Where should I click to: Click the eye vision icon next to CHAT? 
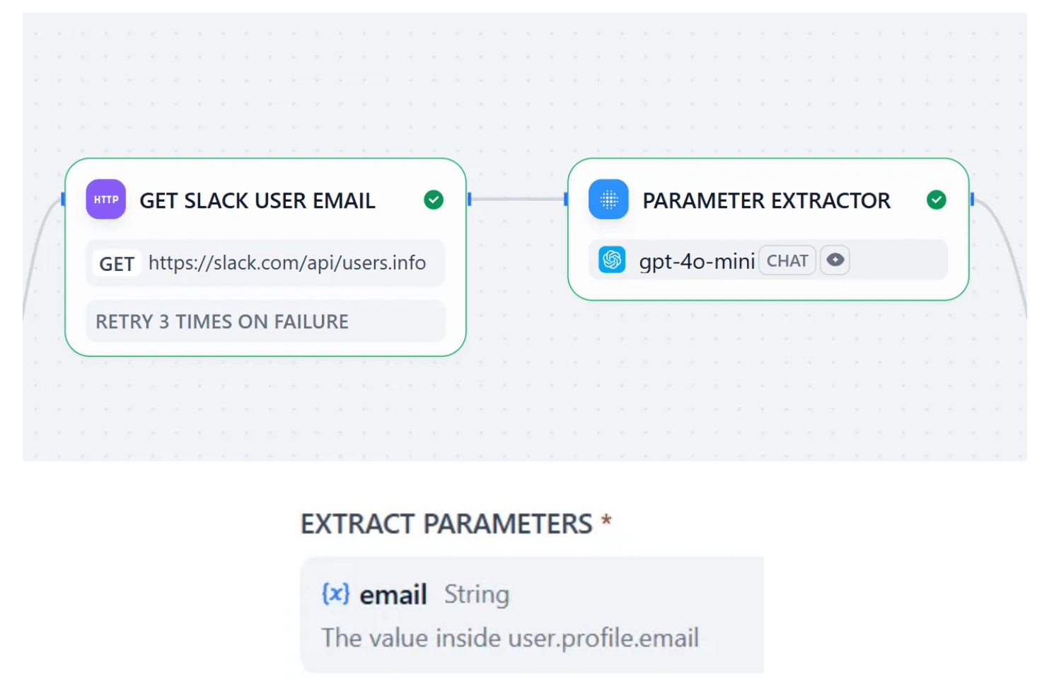click(835, 260)
